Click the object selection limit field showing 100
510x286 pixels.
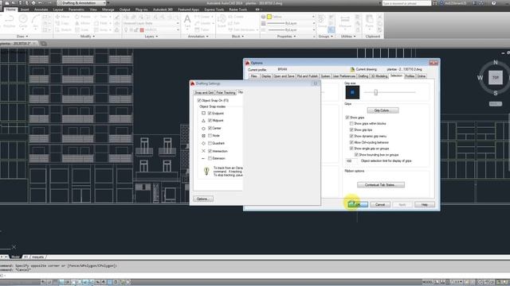351,160
